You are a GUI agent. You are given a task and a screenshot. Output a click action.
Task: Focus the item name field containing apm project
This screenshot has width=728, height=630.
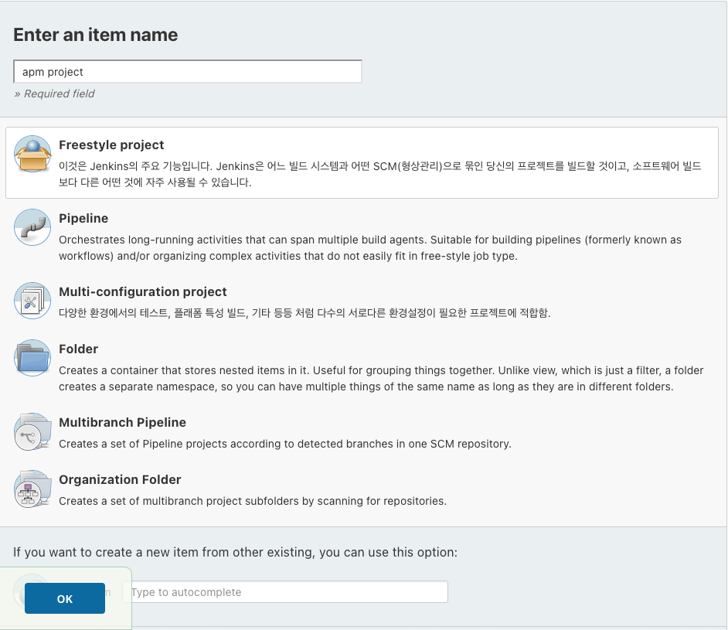(188, 71)
